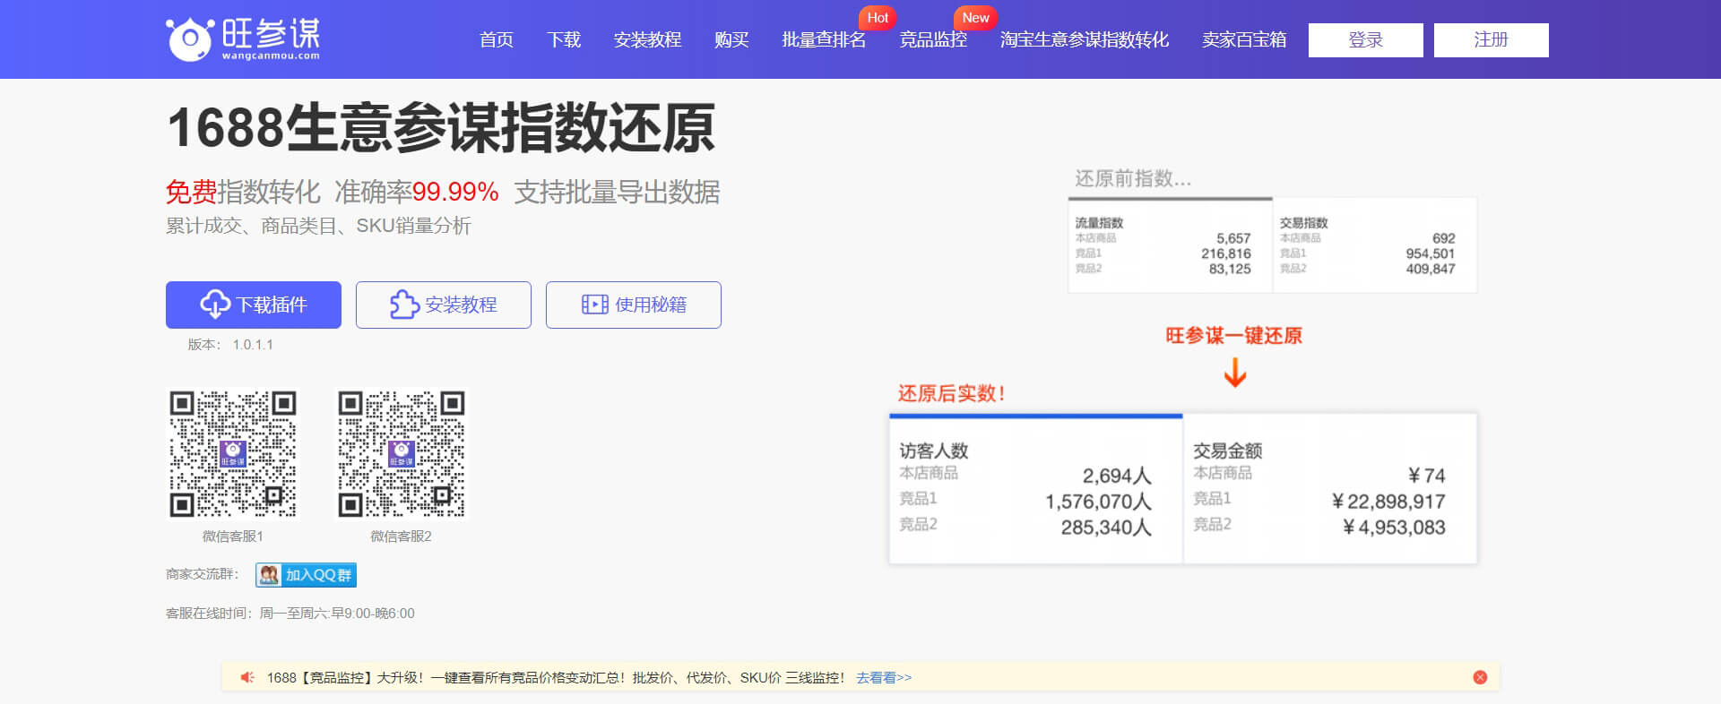Viewport: 1721px width, 704px height.
Task: Click the 使用秘籍 button
Action: point(634,305)
